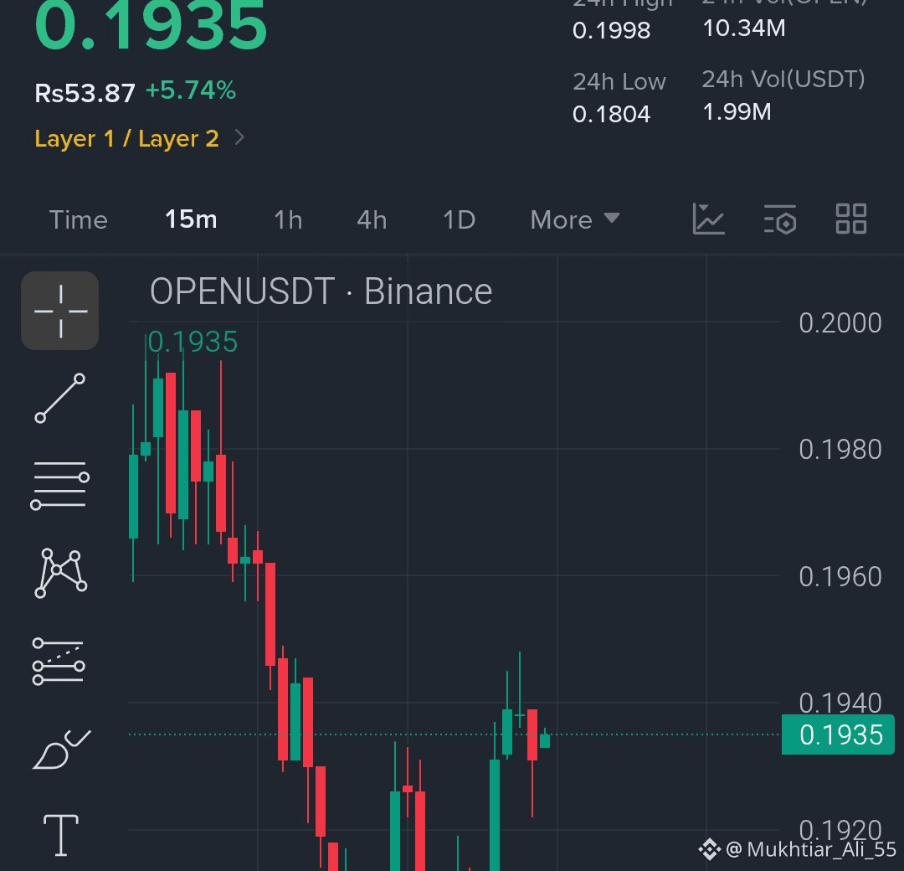This screenshot has height=871, width=904.
Task: Open the Layer 1 / Layer 2 category link
Action: coord(127,138)
